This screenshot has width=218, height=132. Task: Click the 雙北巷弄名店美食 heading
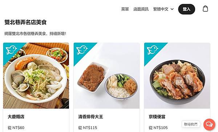point(25,22)
